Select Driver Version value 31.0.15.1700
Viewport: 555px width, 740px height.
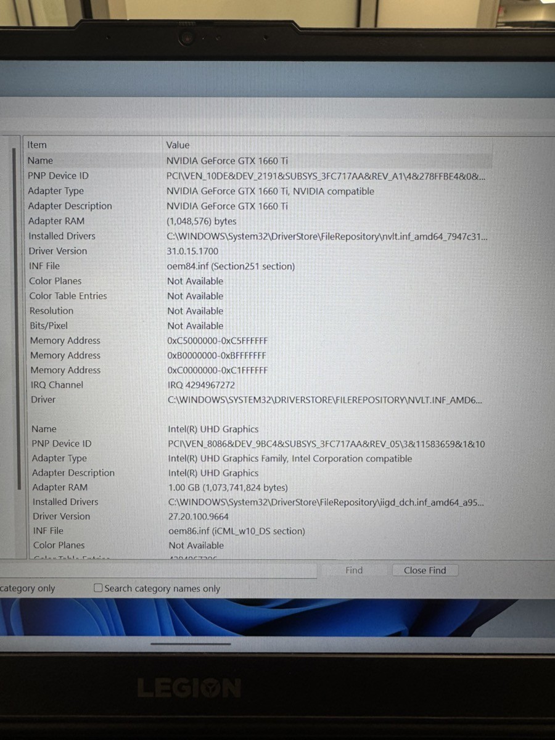[192, 251]
